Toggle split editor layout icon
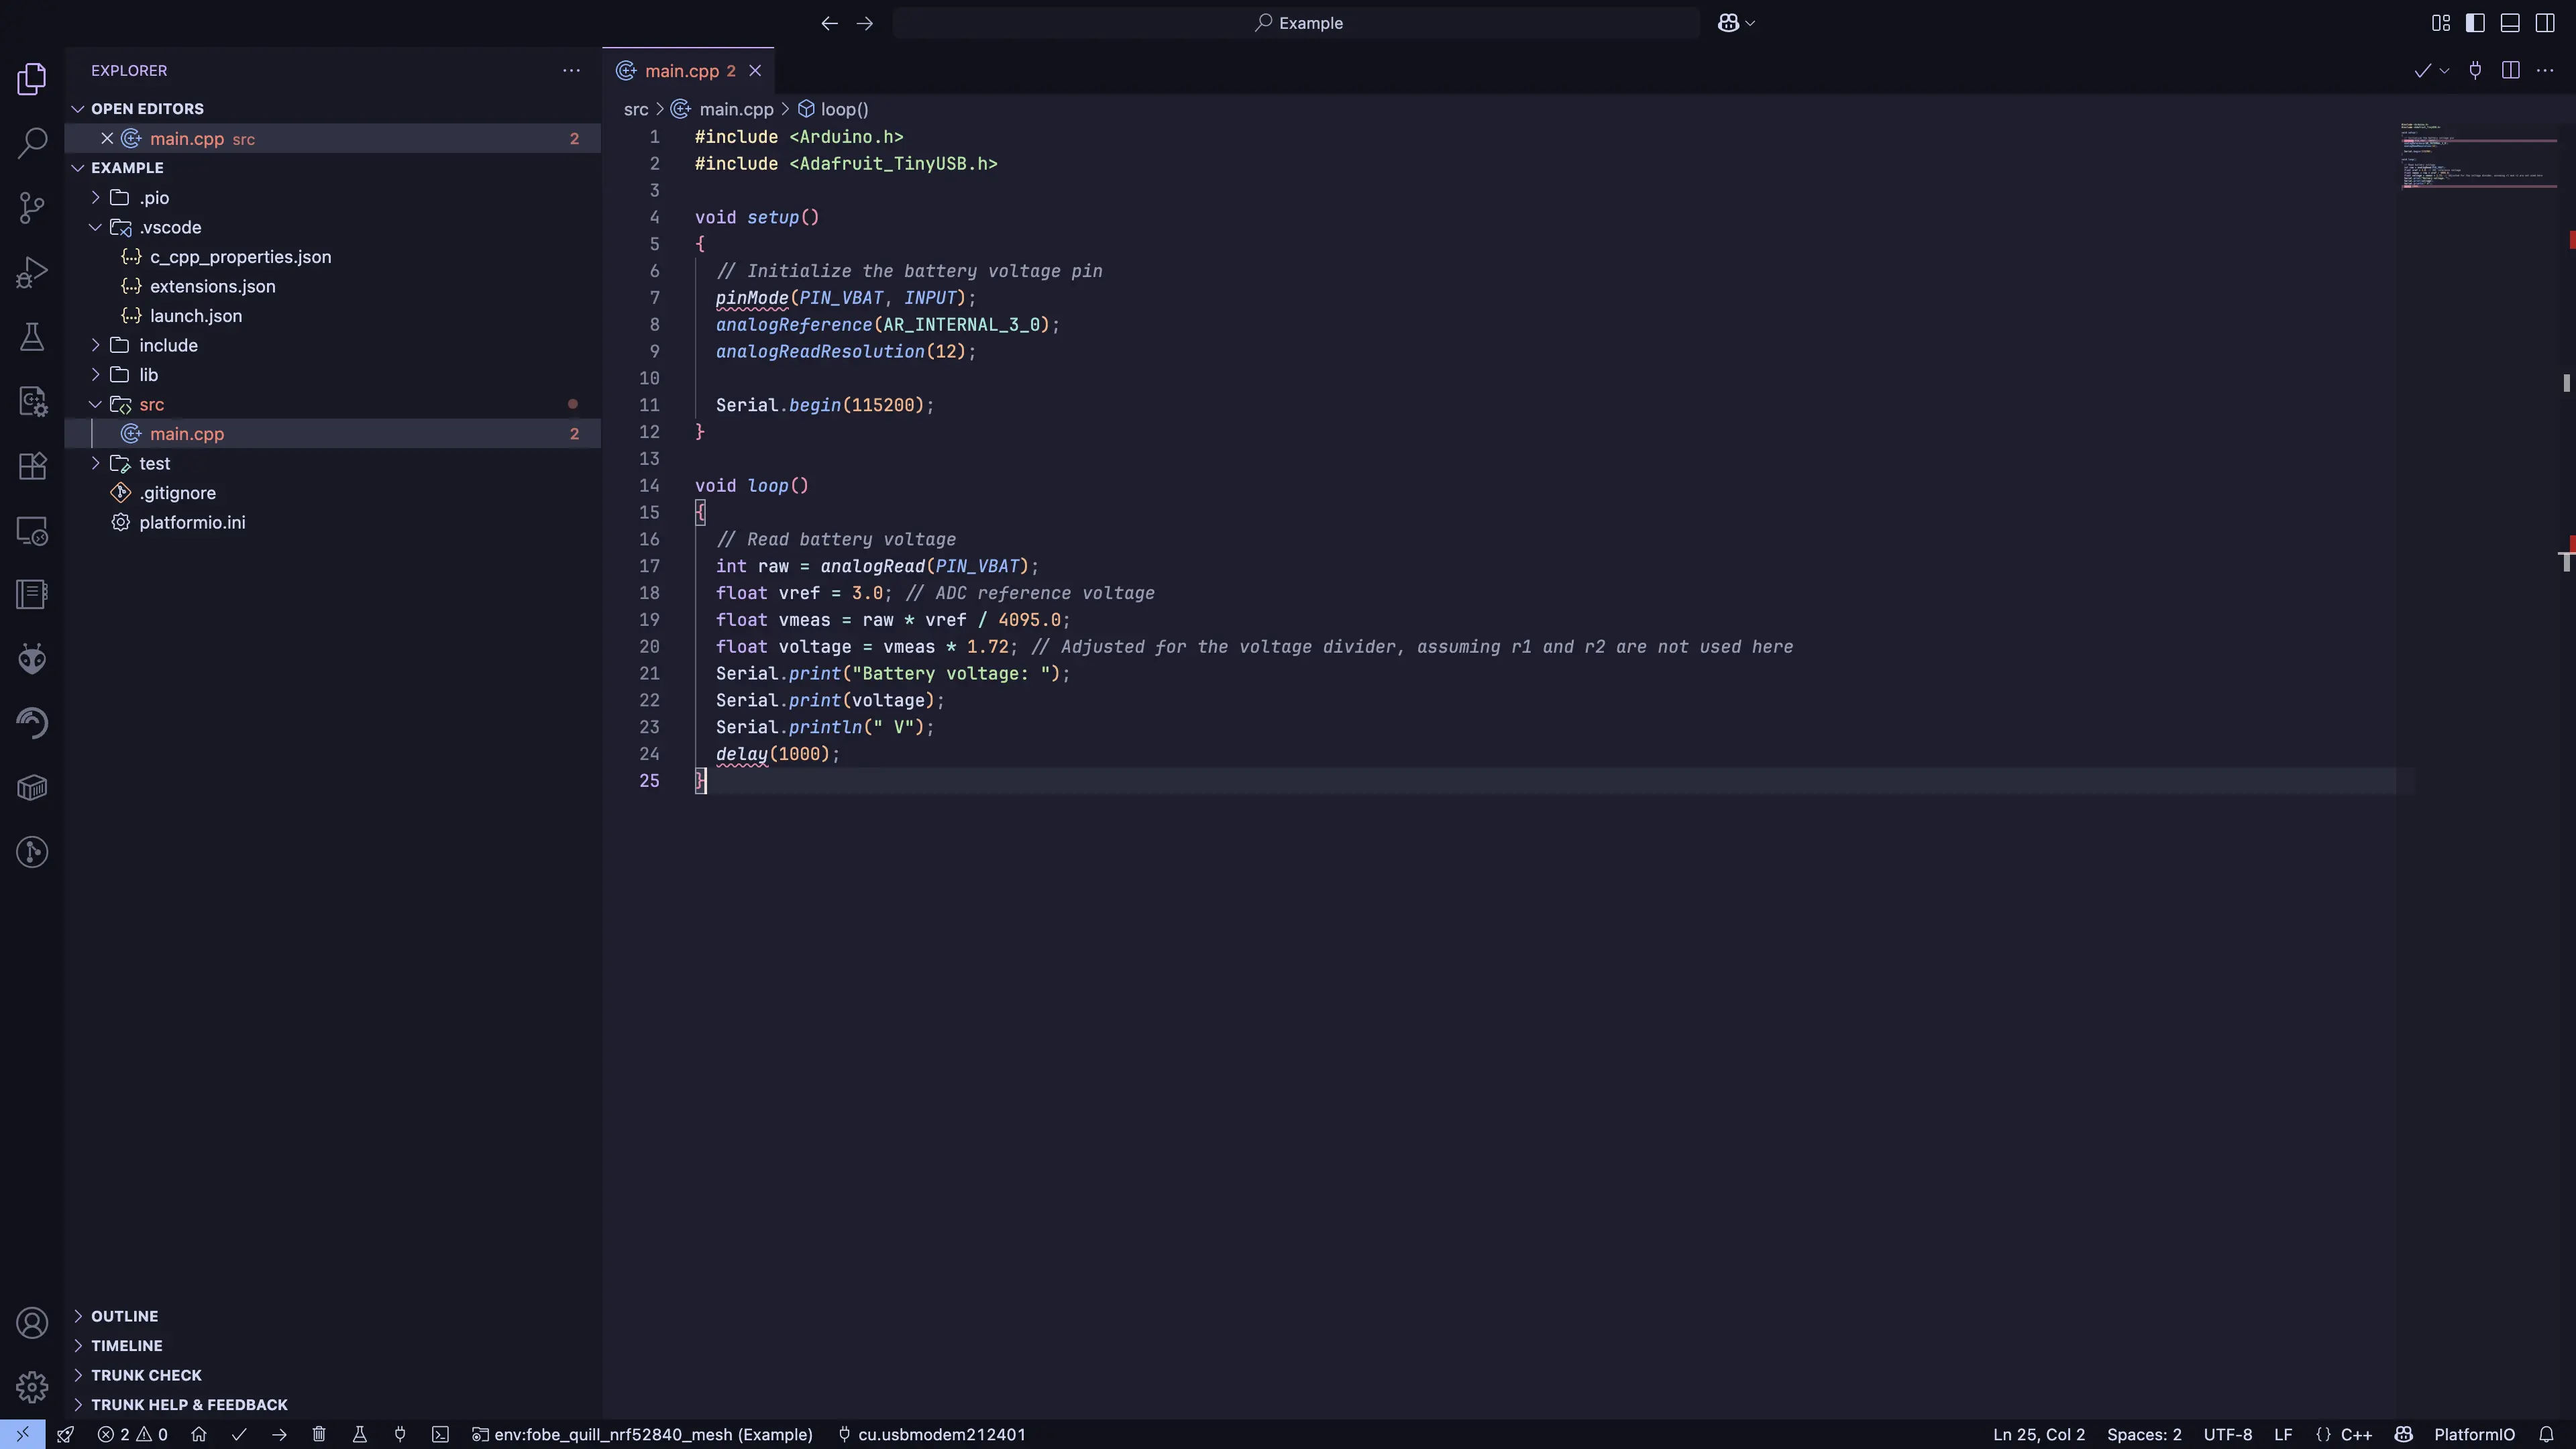Image resolution: width=2576 pixels, height=1449 pixels. (x=2510, y=70)
